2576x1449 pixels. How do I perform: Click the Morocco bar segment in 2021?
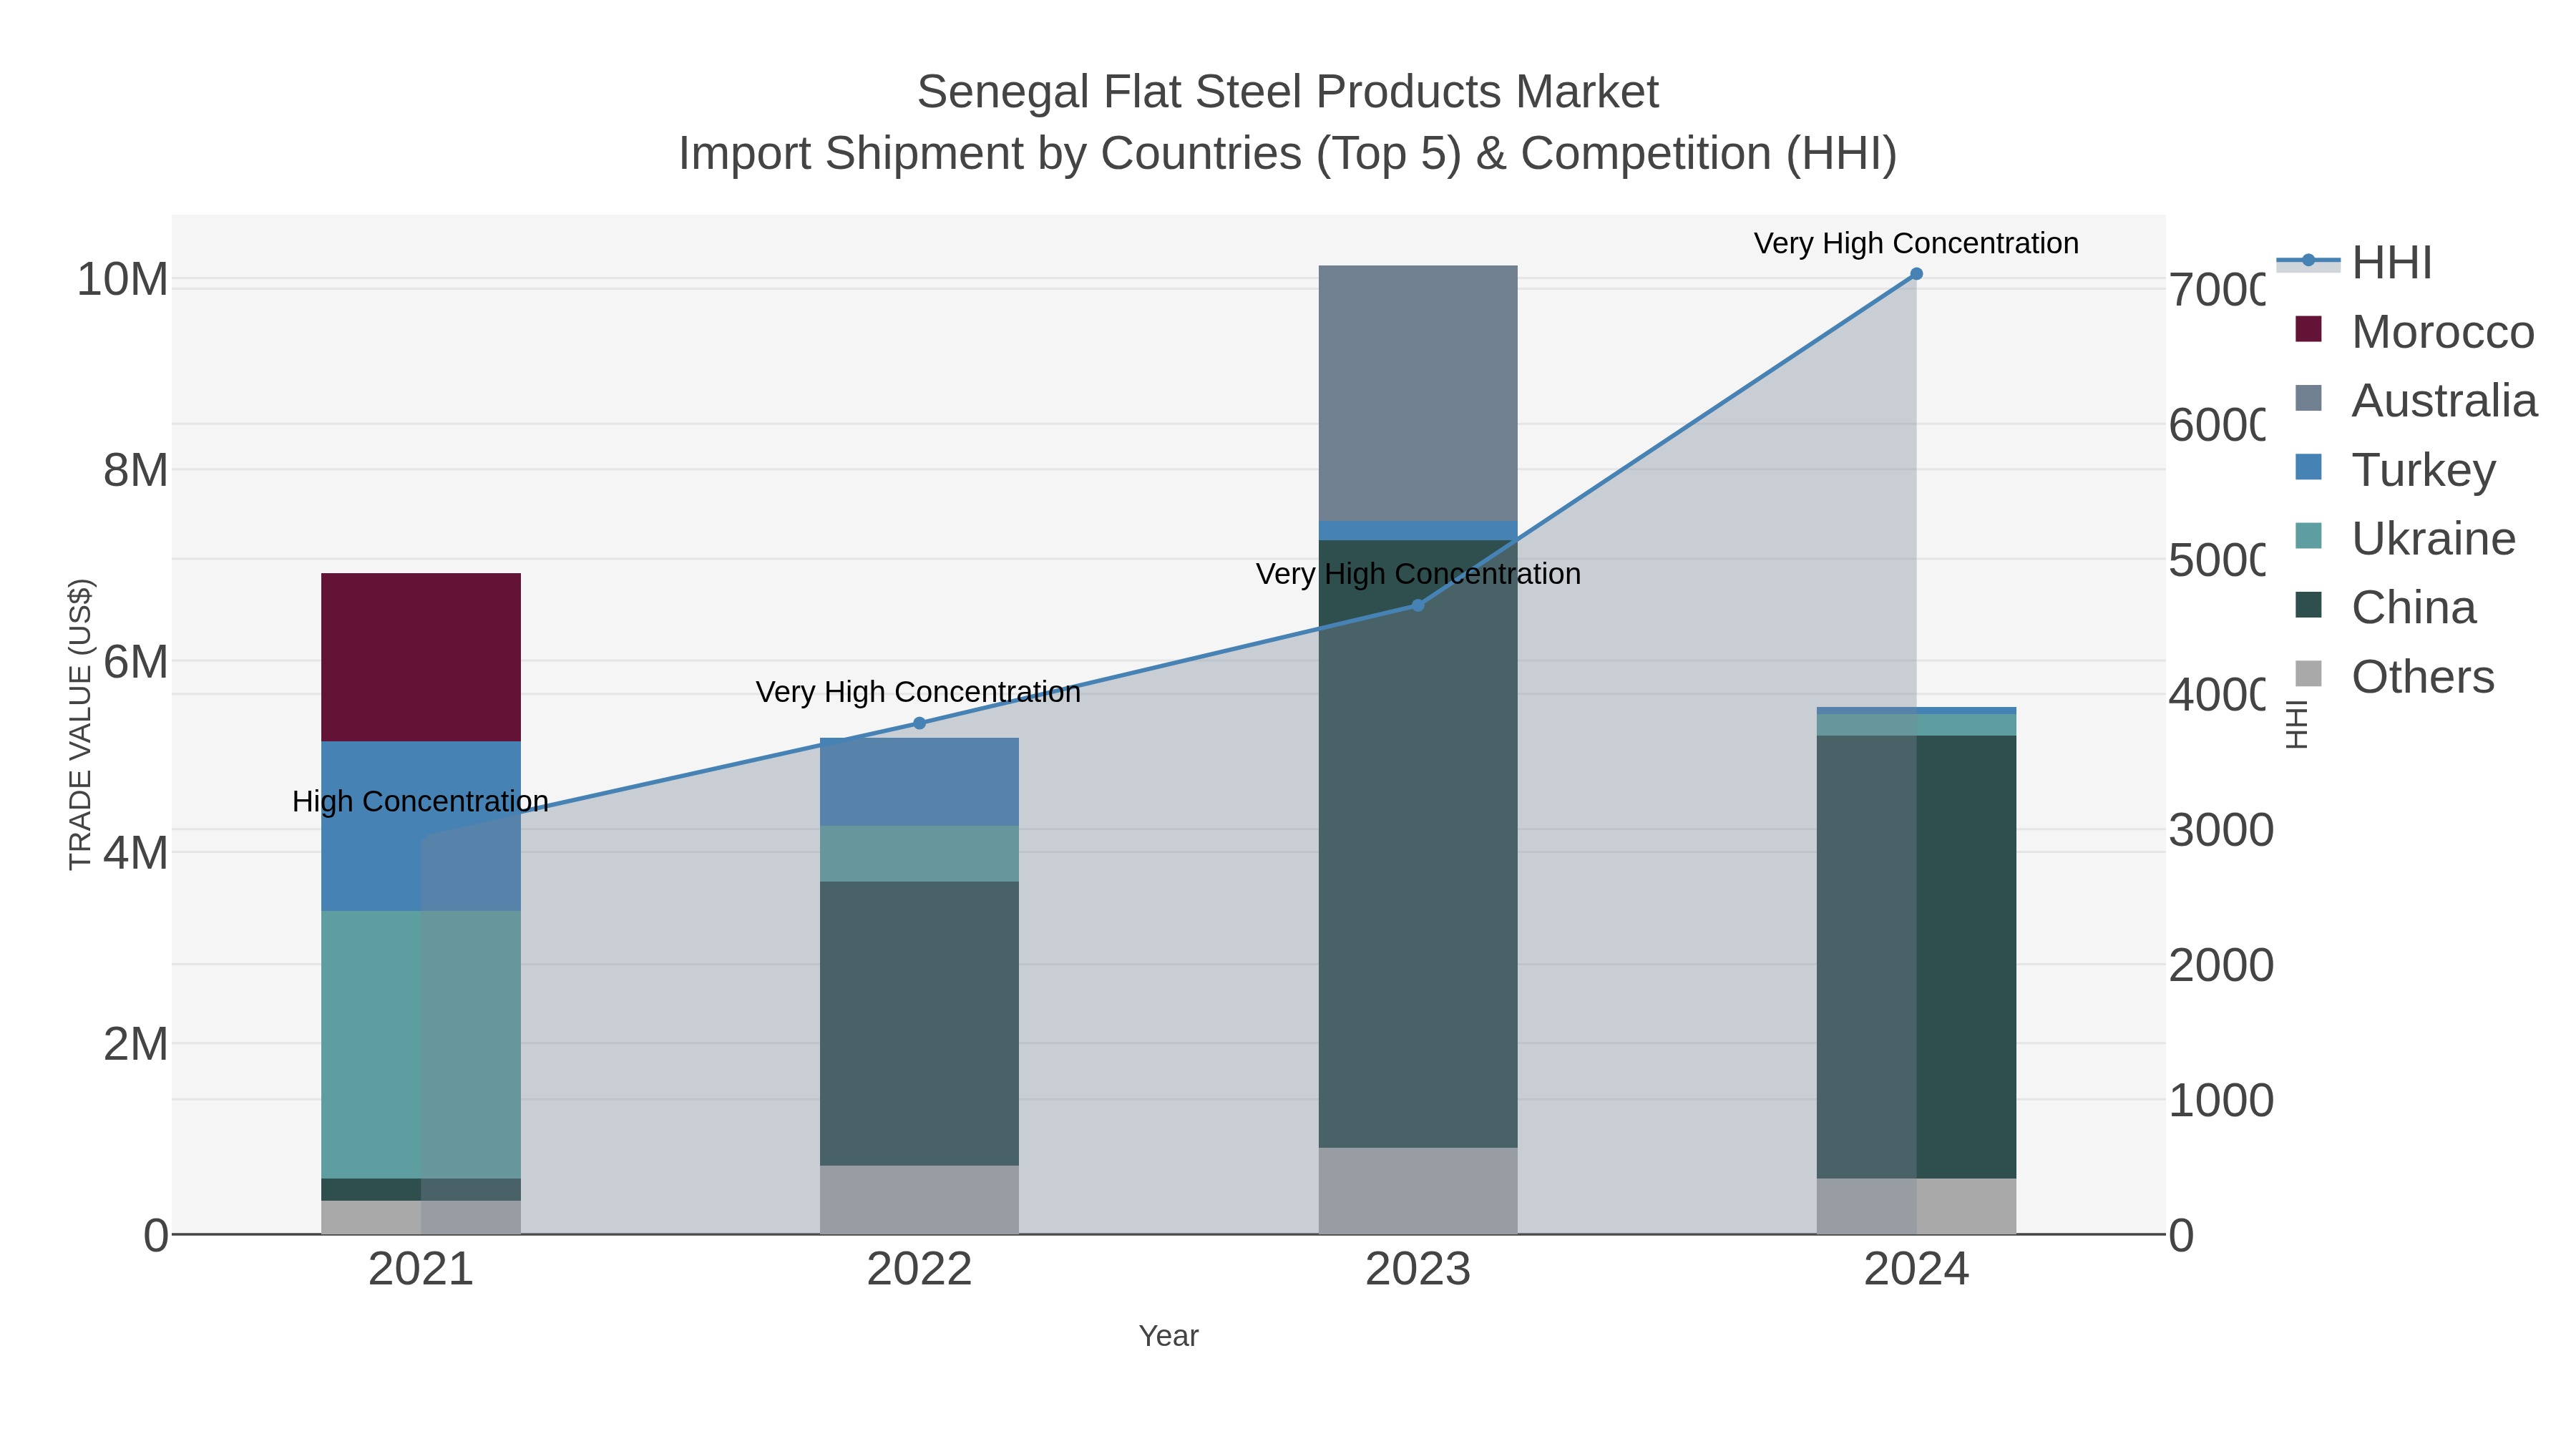(x=421, y=657)
